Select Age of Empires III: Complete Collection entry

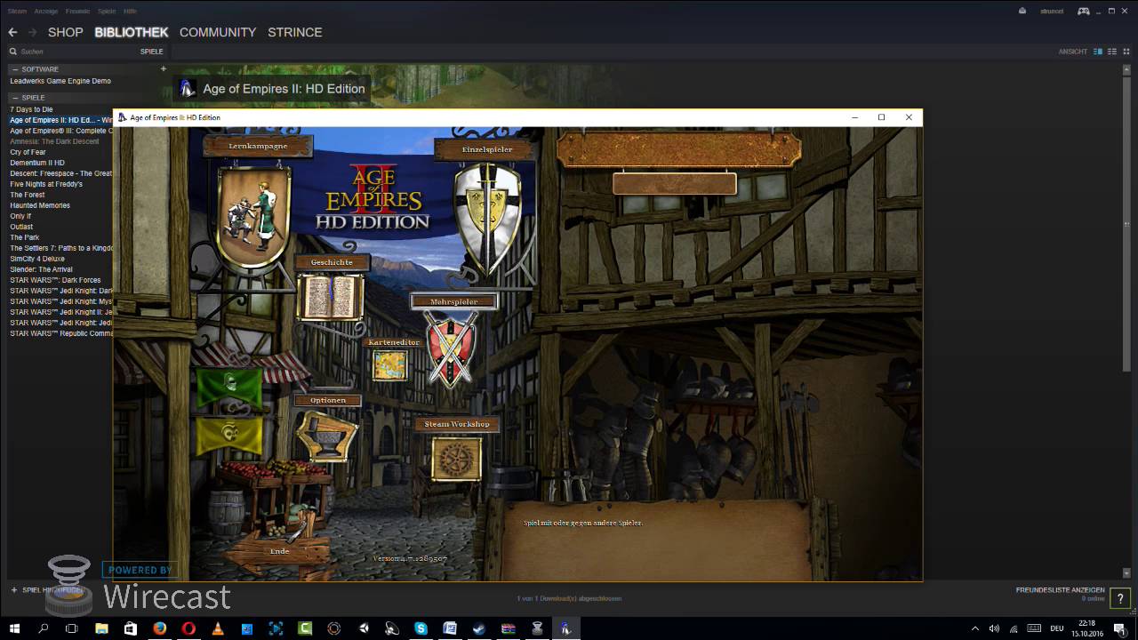60,131
